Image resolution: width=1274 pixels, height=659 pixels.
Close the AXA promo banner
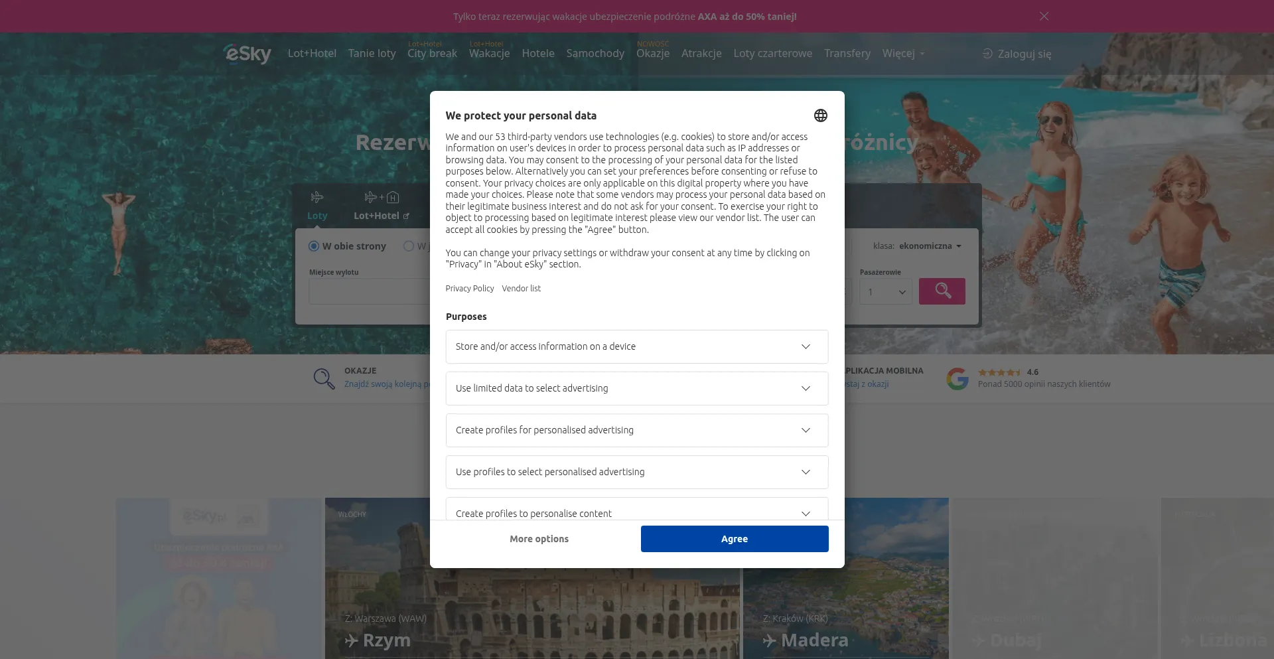click(x=1044, y=16)
